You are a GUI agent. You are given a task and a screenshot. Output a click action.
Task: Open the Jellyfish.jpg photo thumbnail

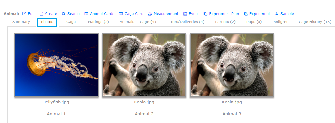click(56, 65)
